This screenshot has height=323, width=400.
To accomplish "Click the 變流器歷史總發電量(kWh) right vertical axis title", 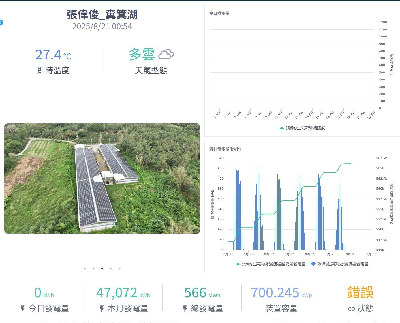I will (392, 204).
